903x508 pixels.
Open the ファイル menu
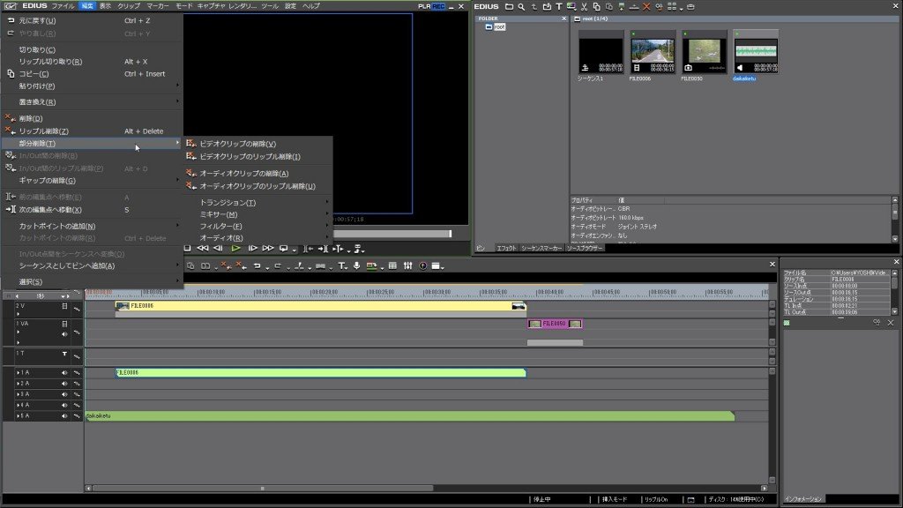[63, 6]
